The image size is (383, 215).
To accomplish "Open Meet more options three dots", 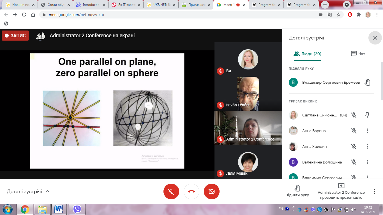I will pyautogui.click(x=375, y=191).
